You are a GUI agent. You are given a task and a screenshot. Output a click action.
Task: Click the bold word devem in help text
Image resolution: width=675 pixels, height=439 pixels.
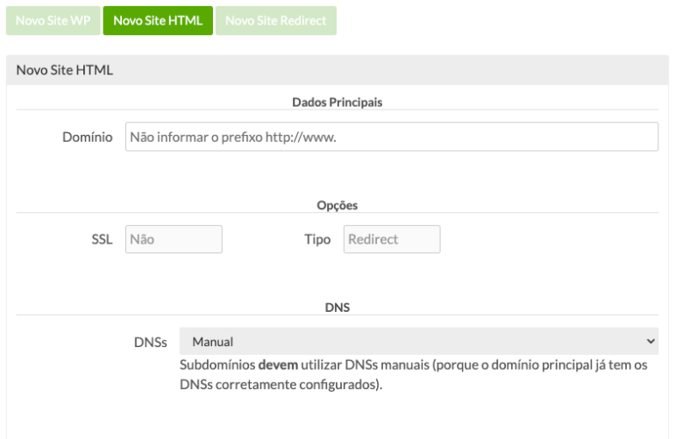tap(278, 365)
